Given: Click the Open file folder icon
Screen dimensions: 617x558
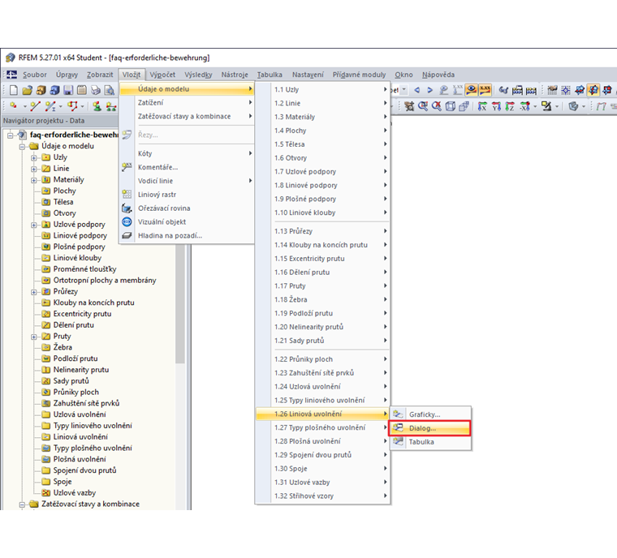Looking at the screenshot, I should (x=27, y=90).
